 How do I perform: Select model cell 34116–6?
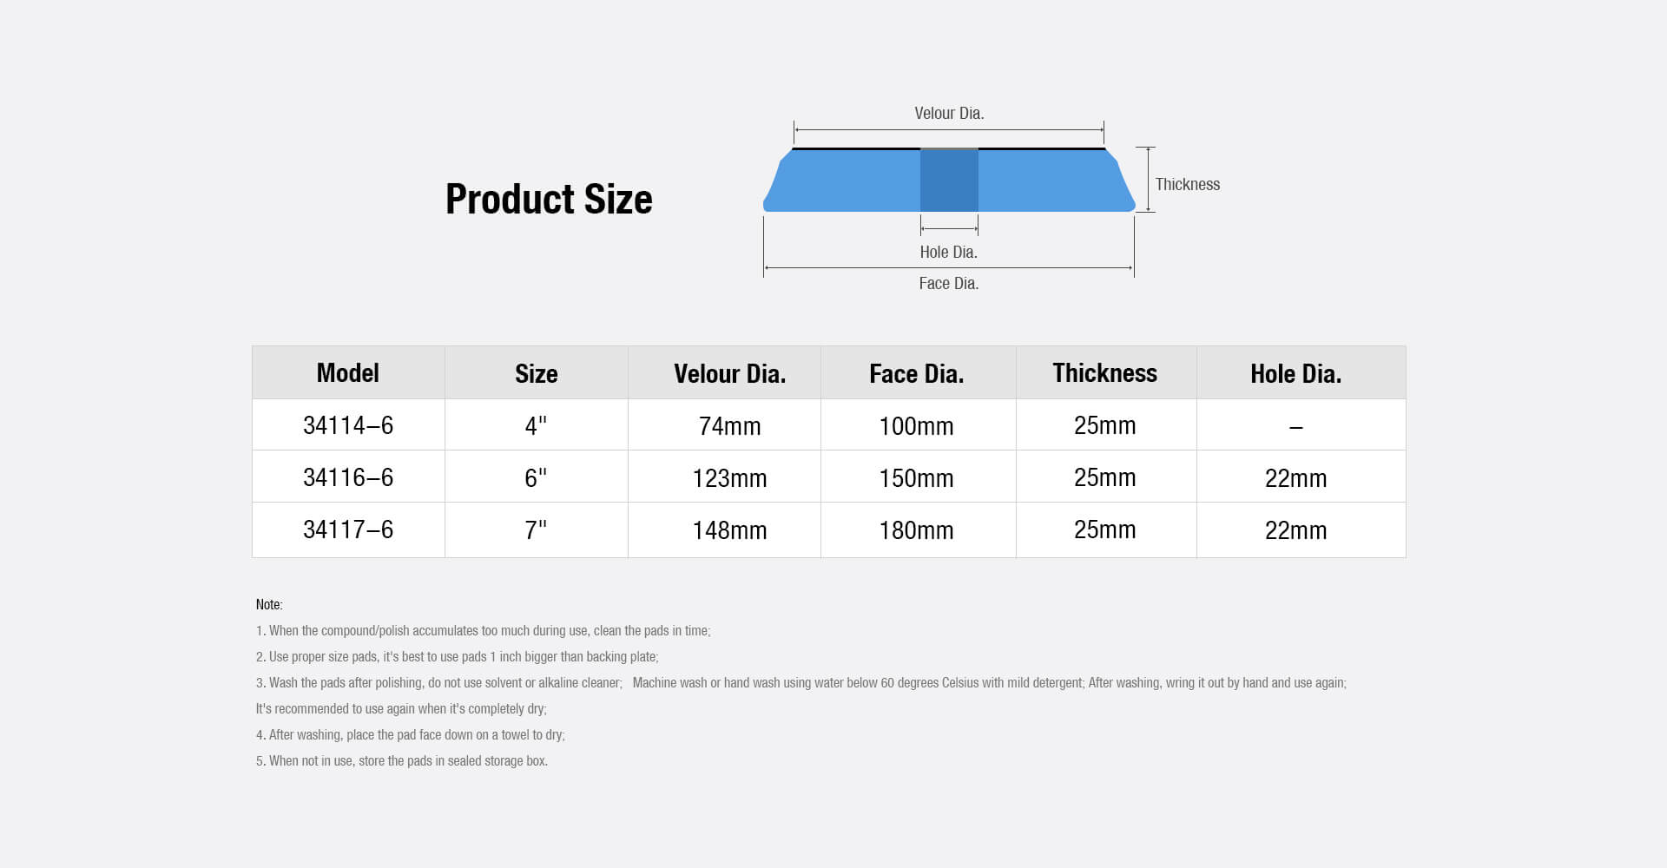pyautogui.click(x=348, y=477)
